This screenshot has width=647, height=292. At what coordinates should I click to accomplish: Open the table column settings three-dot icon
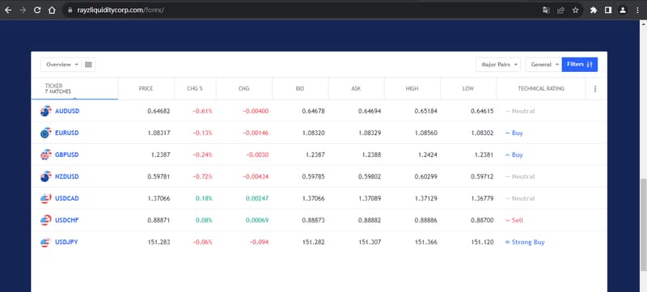point(594,89)
